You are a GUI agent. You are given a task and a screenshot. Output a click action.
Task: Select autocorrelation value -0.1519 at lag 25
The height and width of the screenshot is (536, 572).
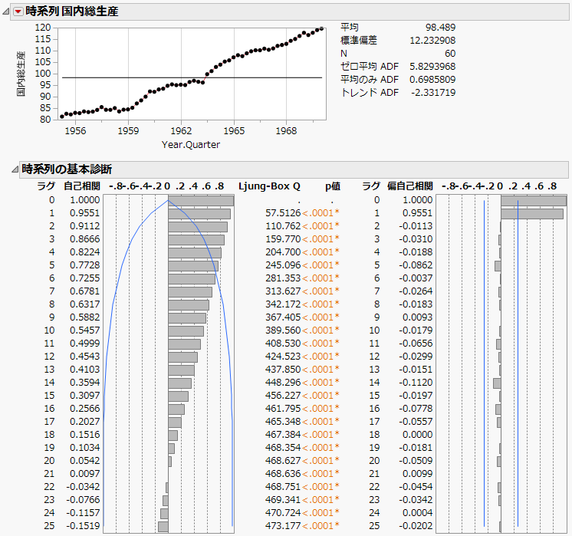click(x=83, y=526)
